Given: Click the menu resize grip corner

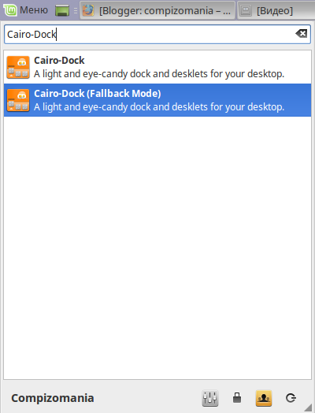Looking at the screenshot, I should click(309, 407).
